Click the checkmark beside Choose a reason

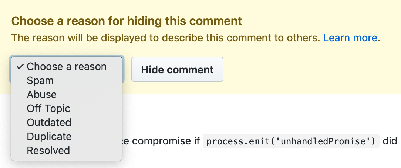click(x=20, y=67)
